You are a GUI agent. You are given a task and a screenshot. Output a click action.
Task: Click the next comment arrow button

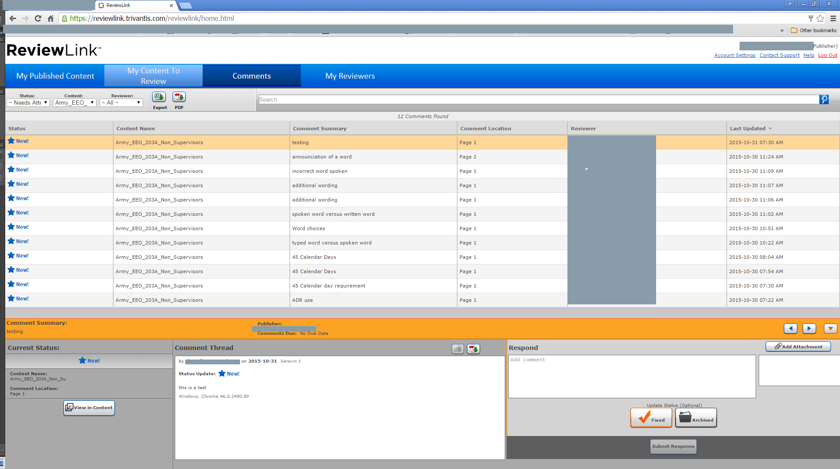pyautogui.click(x=809, y=329)
